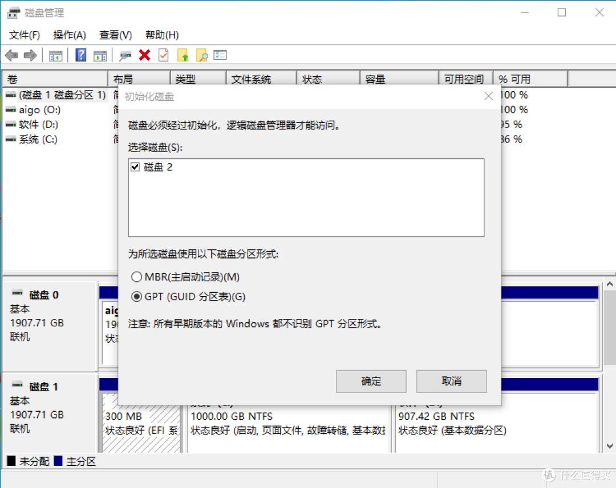
Task: Click the 907.42 GB NTFS partition block
Action: [497, 424]
